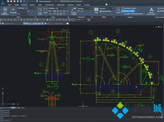Open the Standard table style dropdown
164x122 pixels.
[107, 8]
